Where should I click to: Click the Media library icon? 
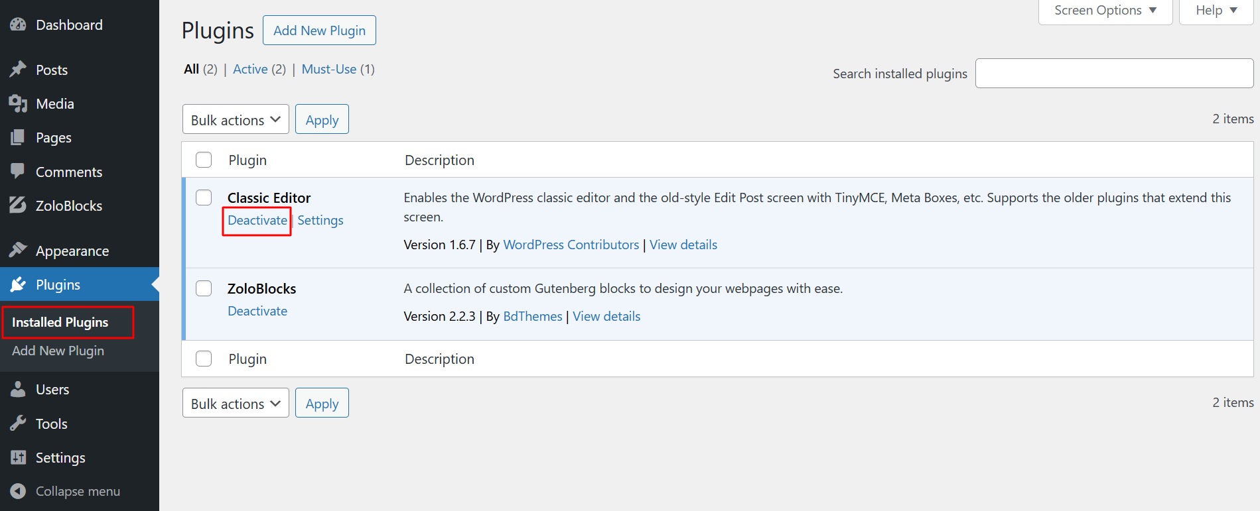[18, 104]
